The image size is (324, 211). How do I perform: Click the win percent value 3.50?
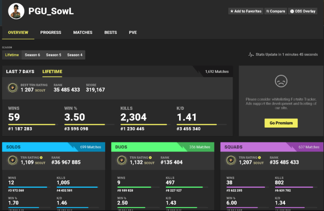[75, 117]
